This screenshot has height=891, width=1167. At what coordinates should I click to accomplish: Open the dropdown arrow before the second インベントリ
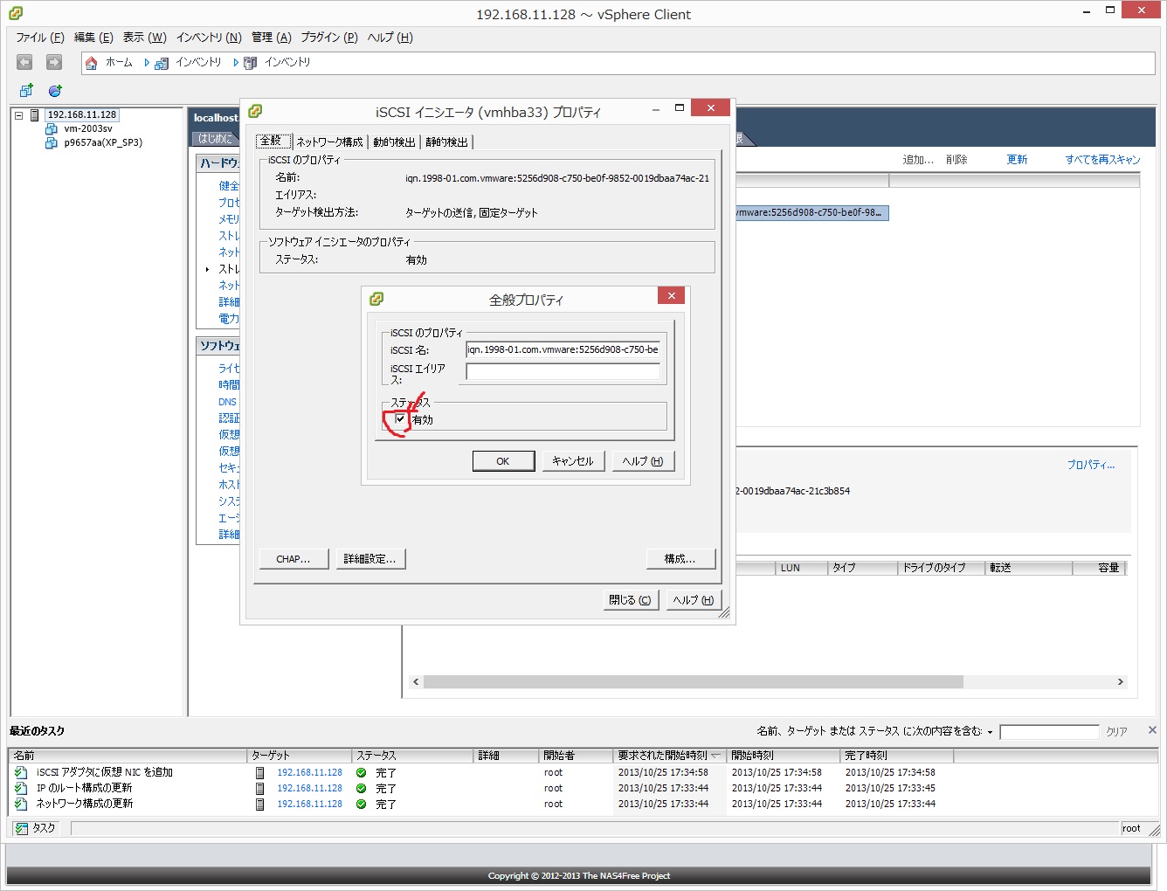236,63
